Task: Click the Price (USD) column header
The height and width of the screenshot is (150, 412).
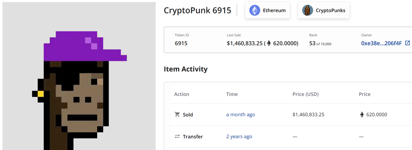Action: coord(308,94)
